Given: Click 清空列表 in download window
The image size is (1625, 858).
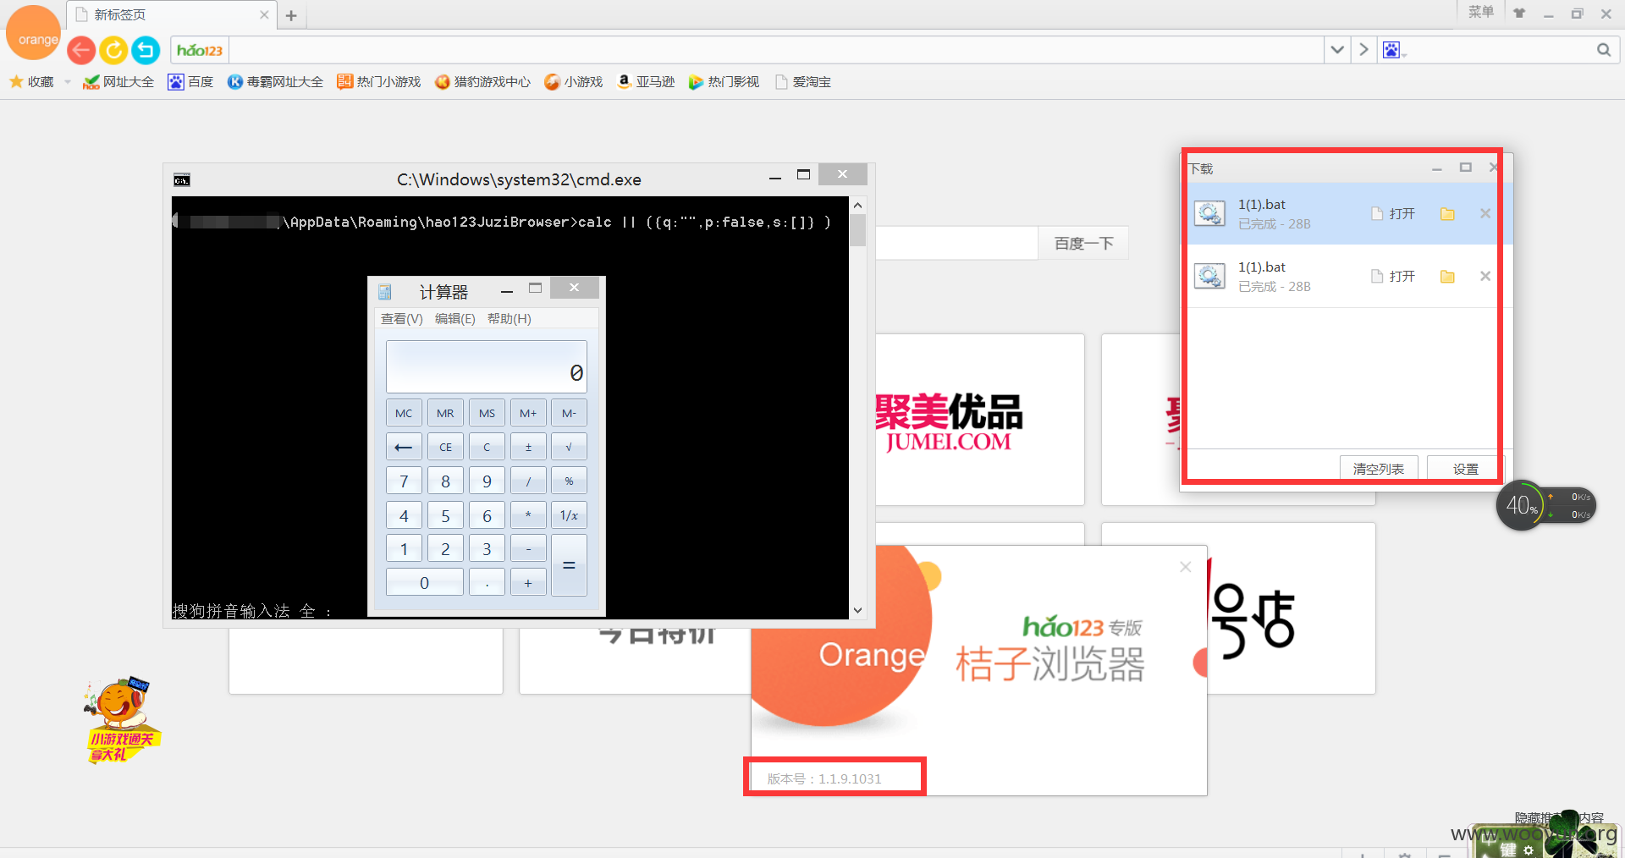Looking at the screenshot, I should 1379,468.
